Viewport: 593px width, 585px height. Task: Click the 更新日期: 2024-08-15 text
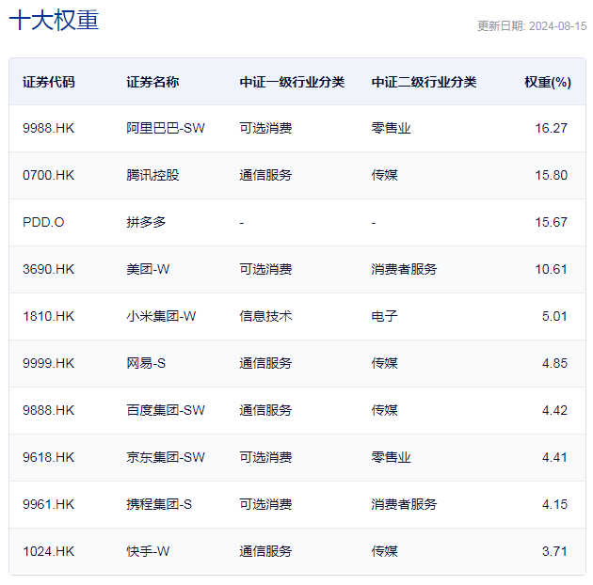pos(532,26)
